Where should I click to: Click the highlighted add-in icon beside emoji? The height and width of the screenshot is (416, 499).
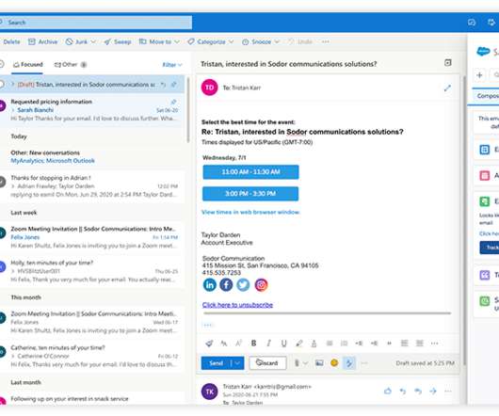349,363
